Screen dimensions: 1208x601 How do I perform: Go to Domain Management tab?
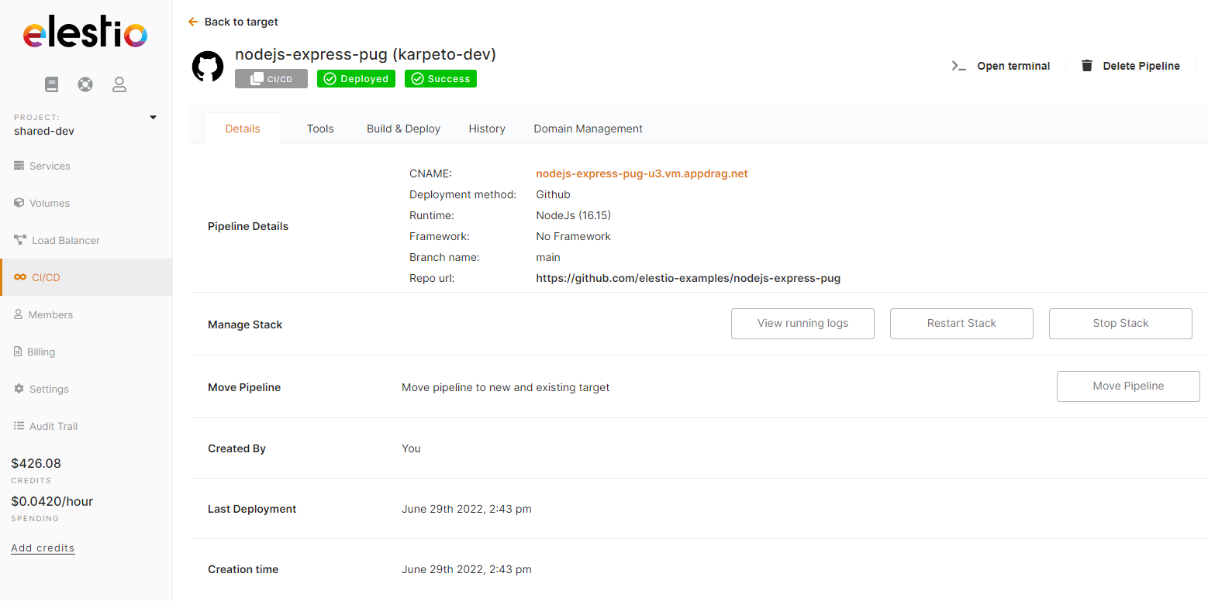tap(588, 129)
